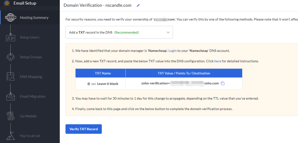Copy the zoho-verification TXT value
Viewport: 298px width, 143px height.
pyautogui.click(x=223, y=83)
